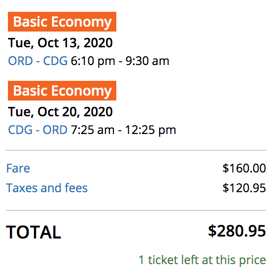Viewport: 275px width, 272px height.
Task: Open the Fare details link
Action: 18,168
